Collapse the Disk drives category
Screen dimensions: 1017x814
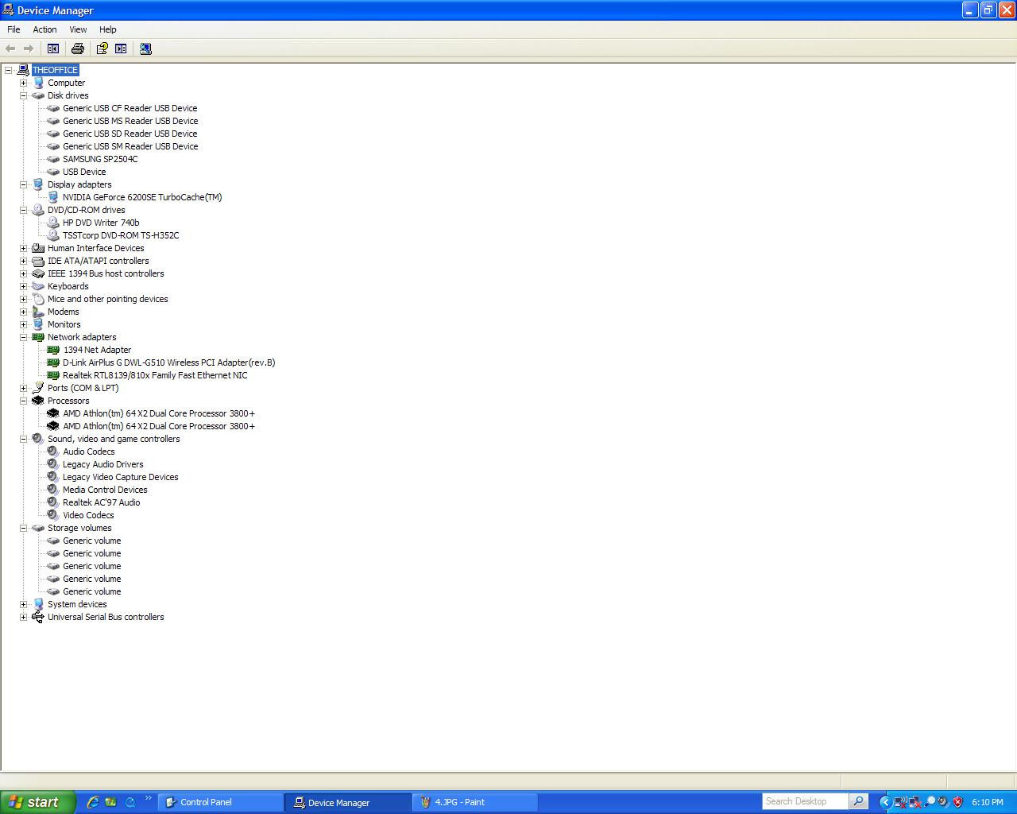[23, 95]
